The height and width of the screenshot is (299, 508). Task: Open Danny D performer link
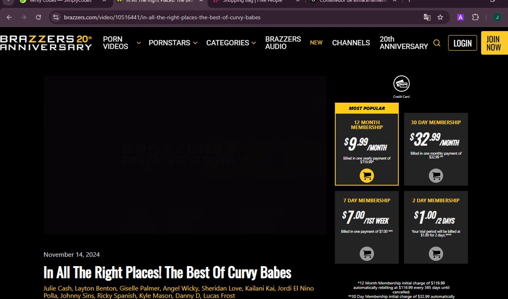tap(188, 296)
